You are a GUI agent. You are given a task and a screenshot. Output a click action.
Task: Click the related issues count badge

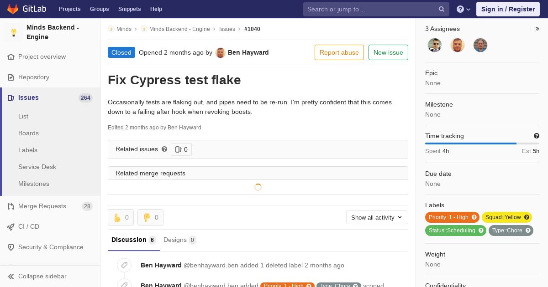point(181,149)
